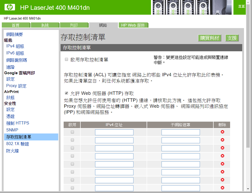This screenshot has width=252, height=193.
Task: Tick the 啟用 checkbox in seventh row
Action: pyautogui.click(x=72, y=180)
